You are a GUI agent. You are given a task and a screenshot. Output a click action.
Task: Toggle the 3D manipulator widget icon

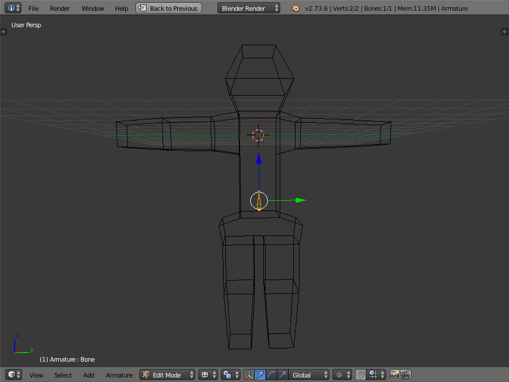click(x=249, y=375)
